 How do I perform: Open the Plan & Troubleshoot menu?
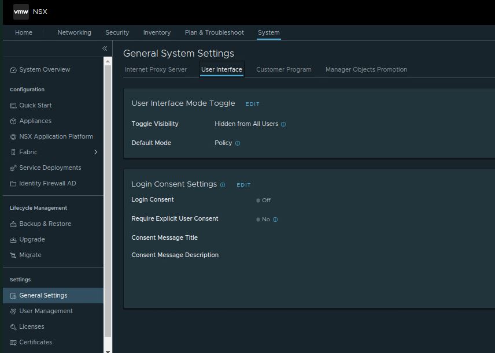click(x=215, y=32)
